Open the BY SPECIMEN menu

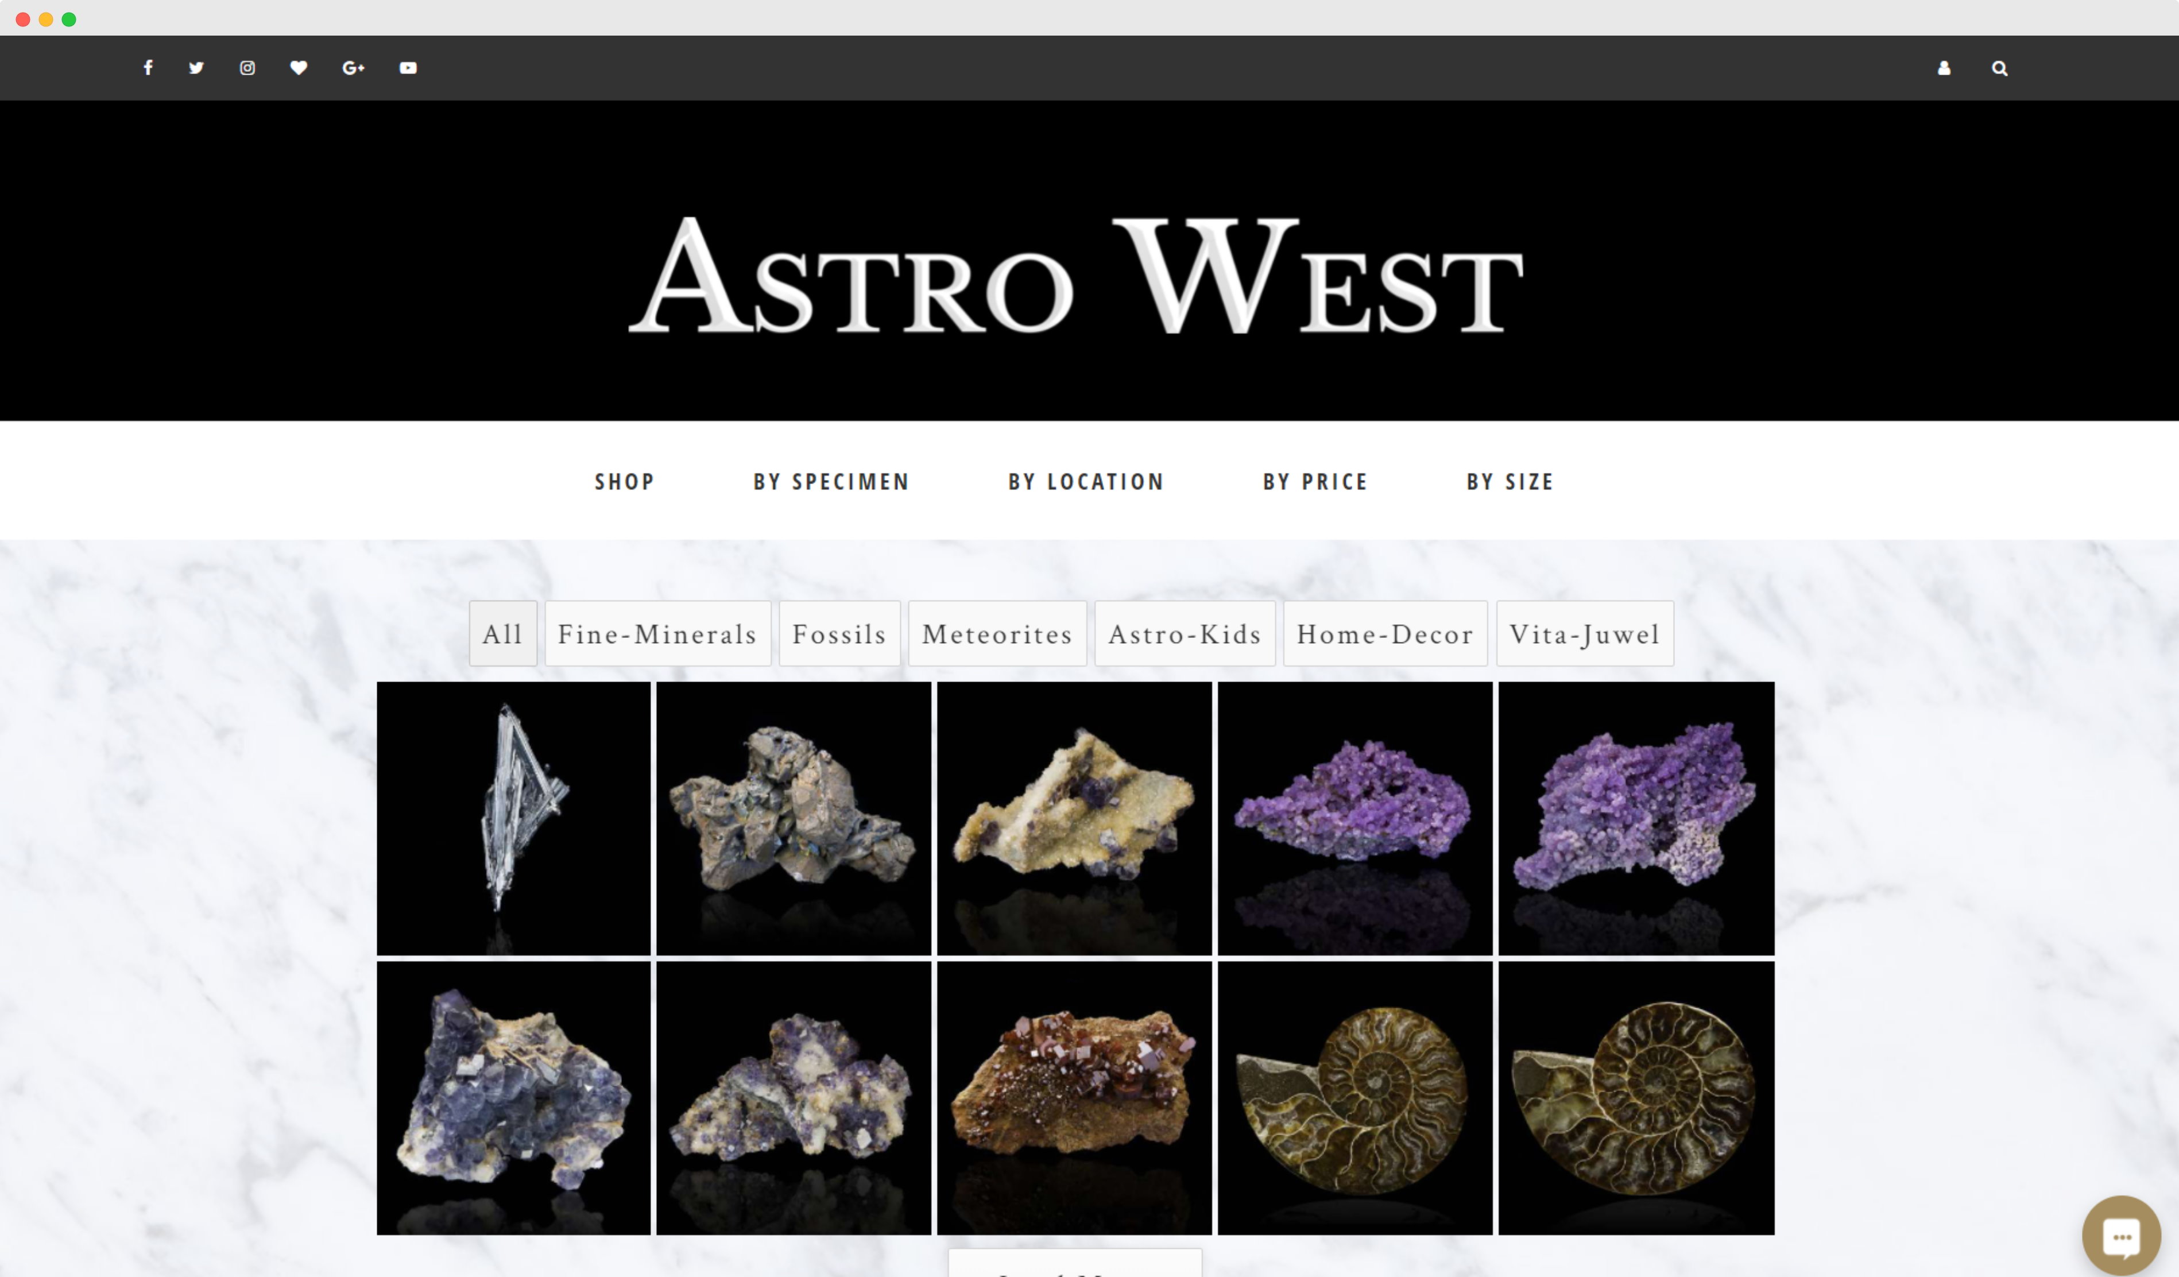tap(831, 482)
